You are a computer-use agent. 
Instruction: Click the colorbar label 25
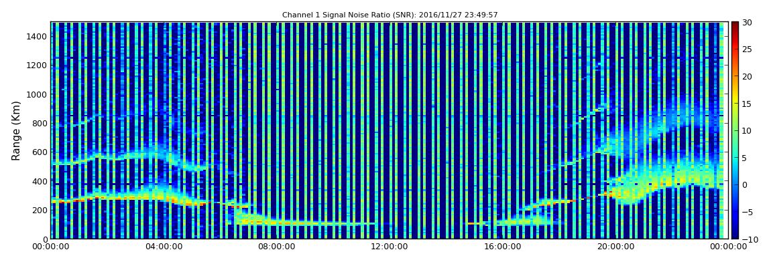pyautogui.click(x=748, y=49)
